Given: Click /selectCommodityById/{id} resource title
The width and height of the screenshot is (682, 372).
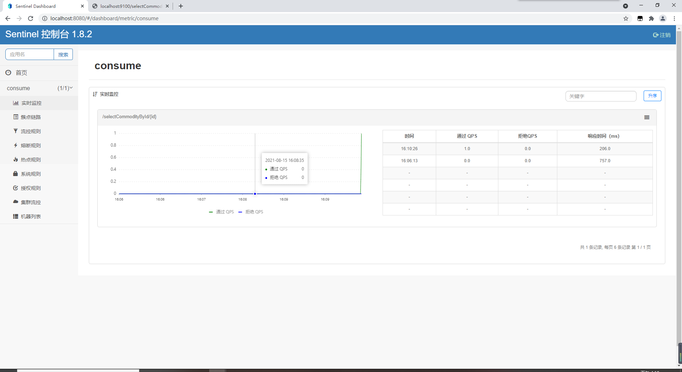Looking at the screenshot, I should (x=129, y=117).
